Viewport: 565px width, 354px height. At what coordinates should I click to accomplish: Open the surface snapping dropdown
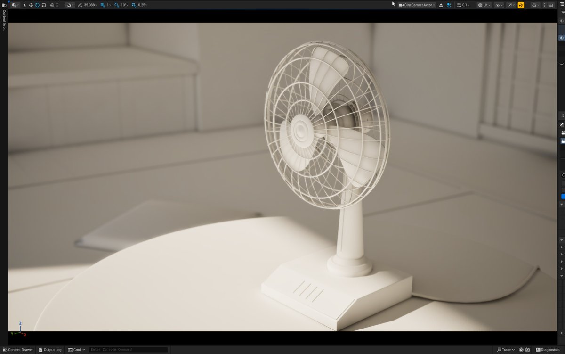(70, 5)
